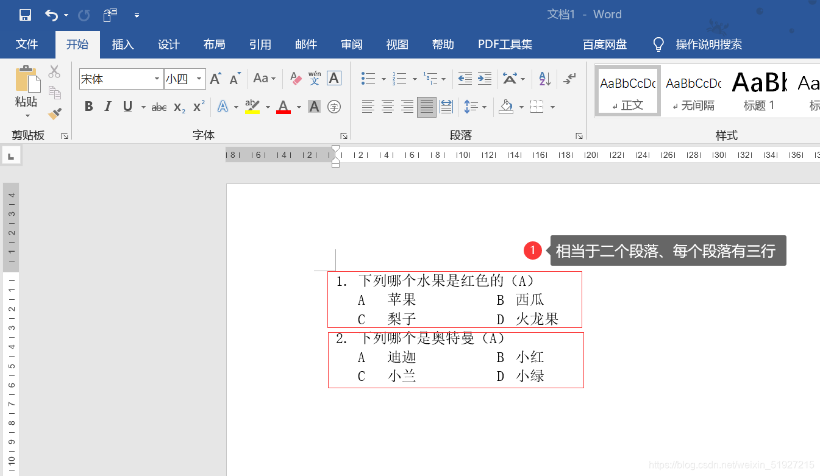Switch to the 插入 tab
Viewport: 820px width, 476px height.
123,44
